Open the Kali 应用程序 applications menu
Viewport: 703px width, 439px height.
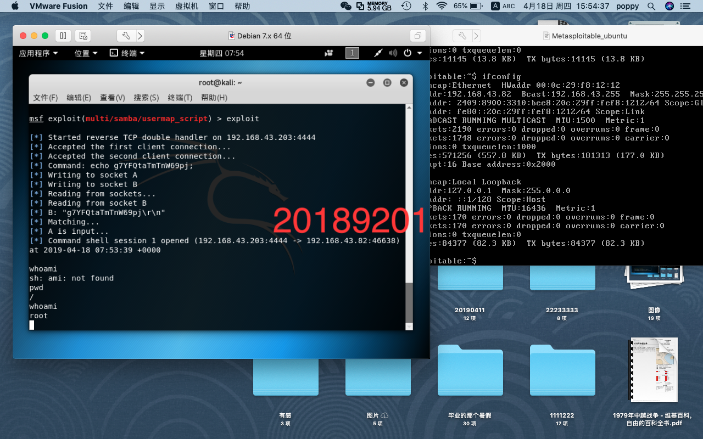38,53
